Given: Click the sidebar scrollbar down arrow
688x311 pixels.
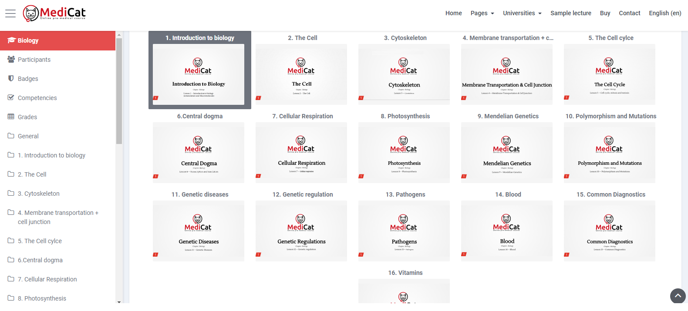Looking at the screenshot, I should (x=119, y=301).
